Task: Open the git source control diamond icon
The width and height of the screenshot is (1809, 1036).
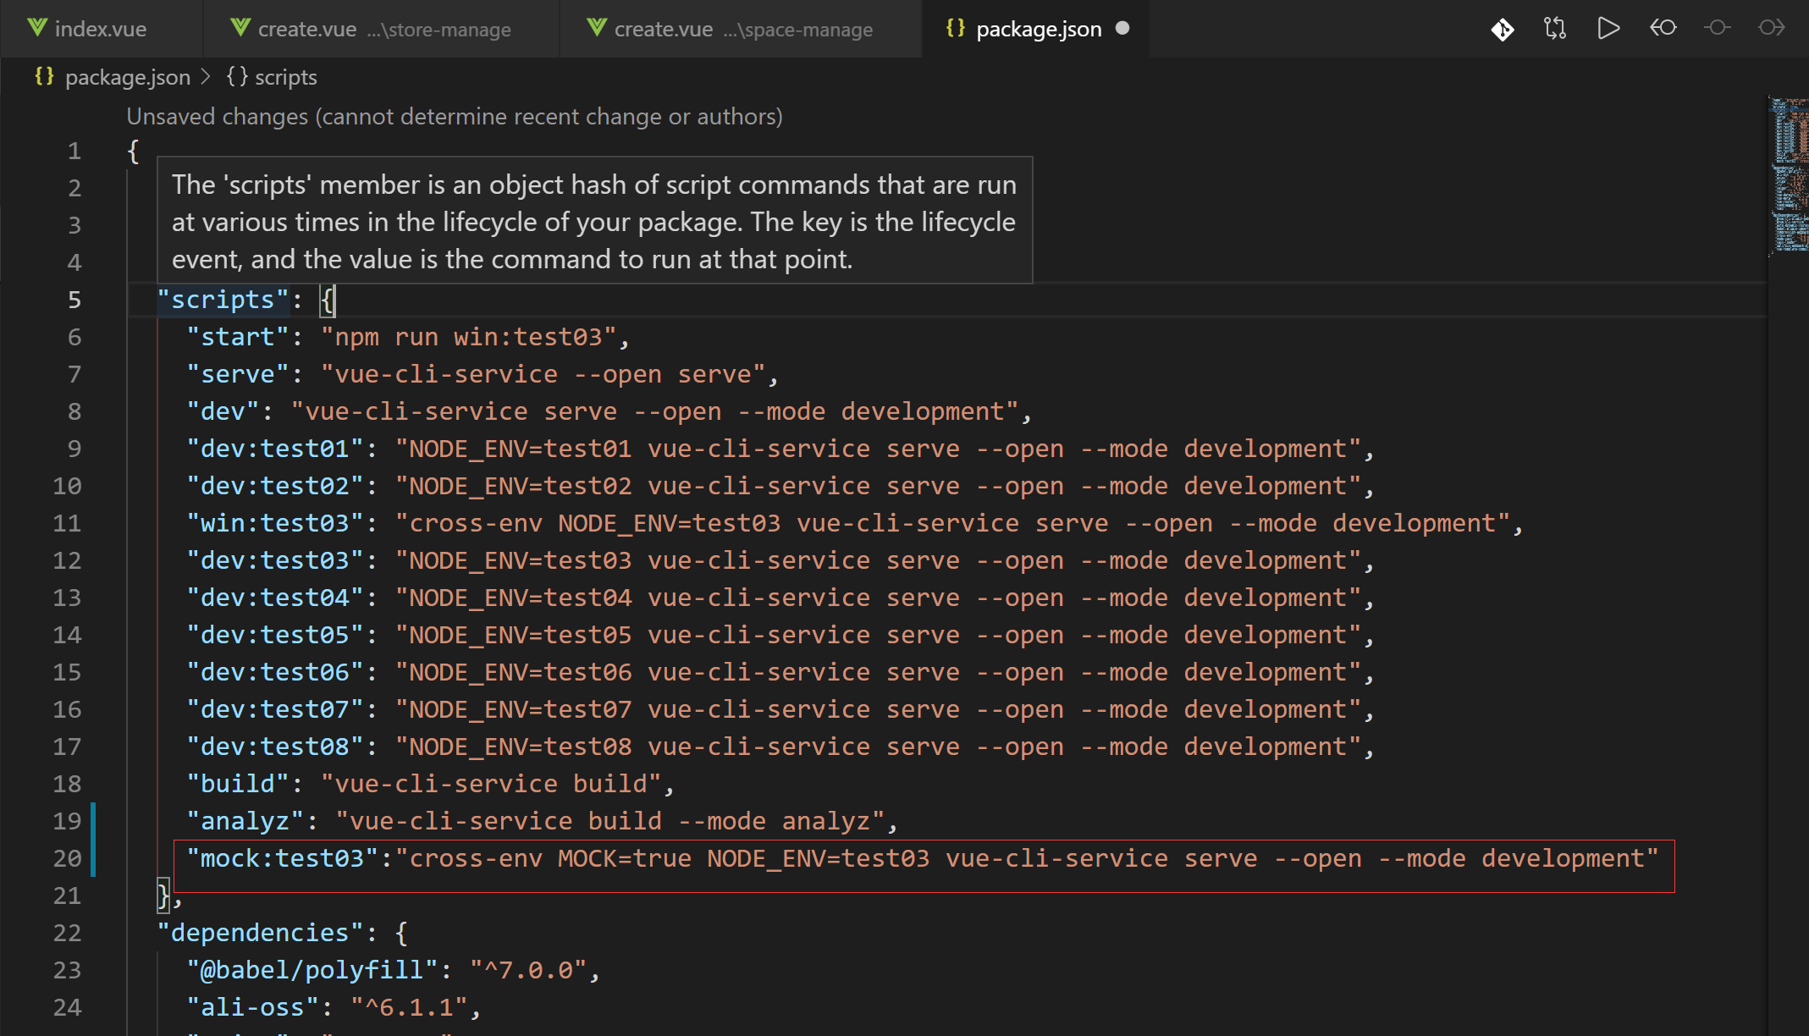Action: [1503, 29]
